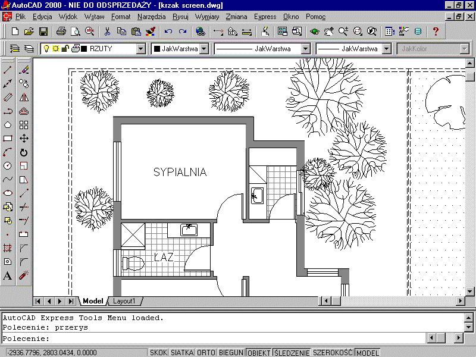Viewport: 476px width, 357px height.
Task: Toggle the layer on/off lightbulb icon
Action: tap(46, 49)
